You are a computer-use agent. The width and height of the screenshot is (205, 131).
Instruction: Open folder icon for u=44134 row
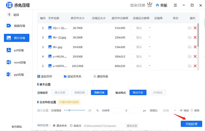click(190, 56)
